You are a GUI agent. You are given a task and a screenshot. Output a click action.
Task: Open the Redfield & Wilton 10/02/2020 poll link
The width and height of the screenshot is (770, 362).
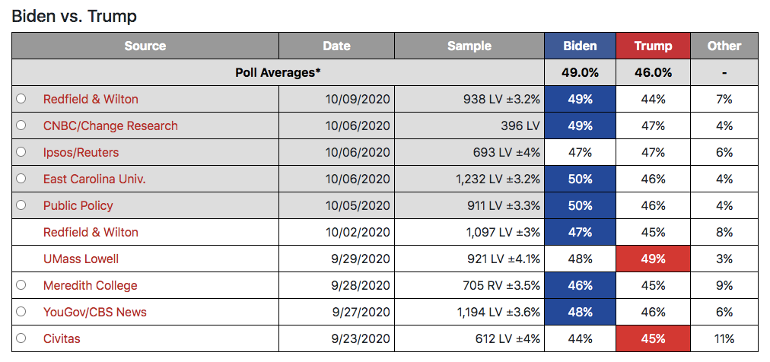[x=91, y=232]
